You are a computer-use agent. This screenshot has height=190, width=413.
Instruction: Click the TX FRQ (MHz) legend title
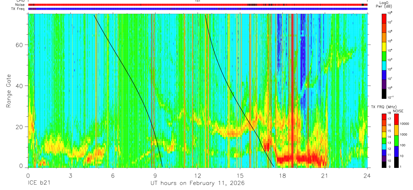[383, 107]
